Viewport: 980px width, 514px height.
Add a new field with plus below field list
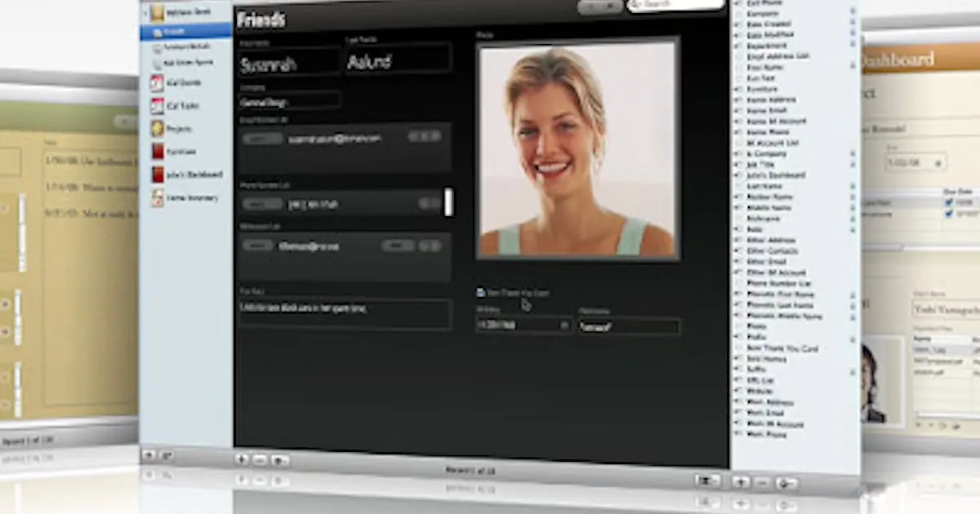741,482
